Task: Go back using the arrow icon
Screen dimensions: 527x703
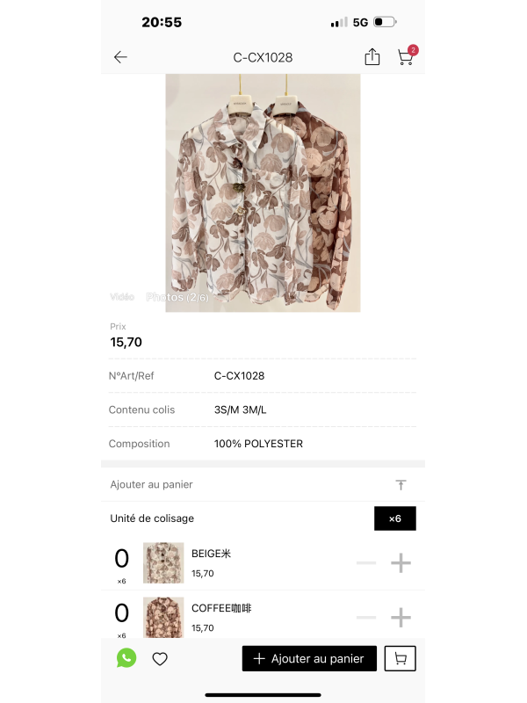Action: click(x=120, y=57)
